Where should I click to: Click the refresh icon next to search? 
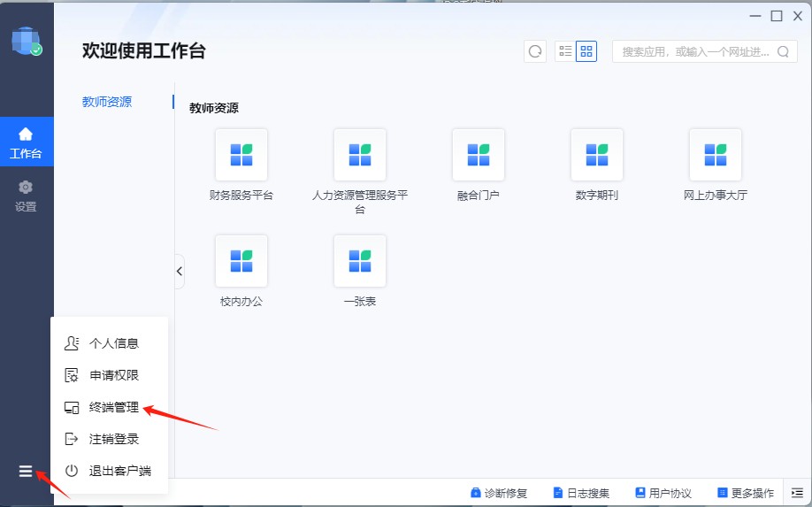click(534, 51)
